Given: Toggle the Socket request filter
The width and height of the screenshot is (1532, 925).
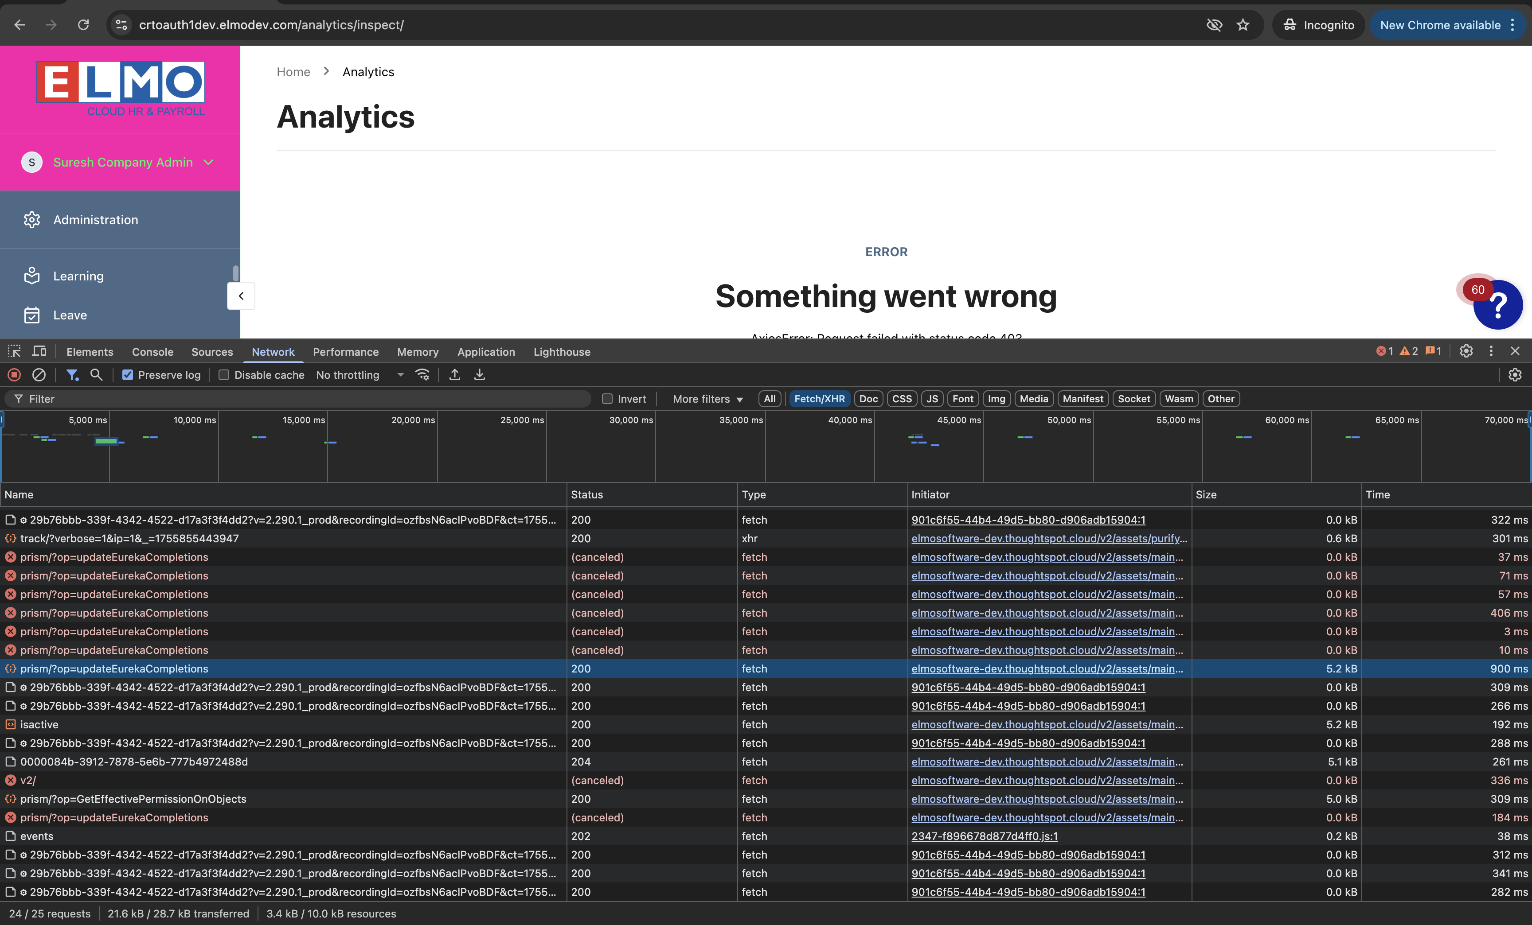Looking at the screenshot, I should coord(1134,399).
